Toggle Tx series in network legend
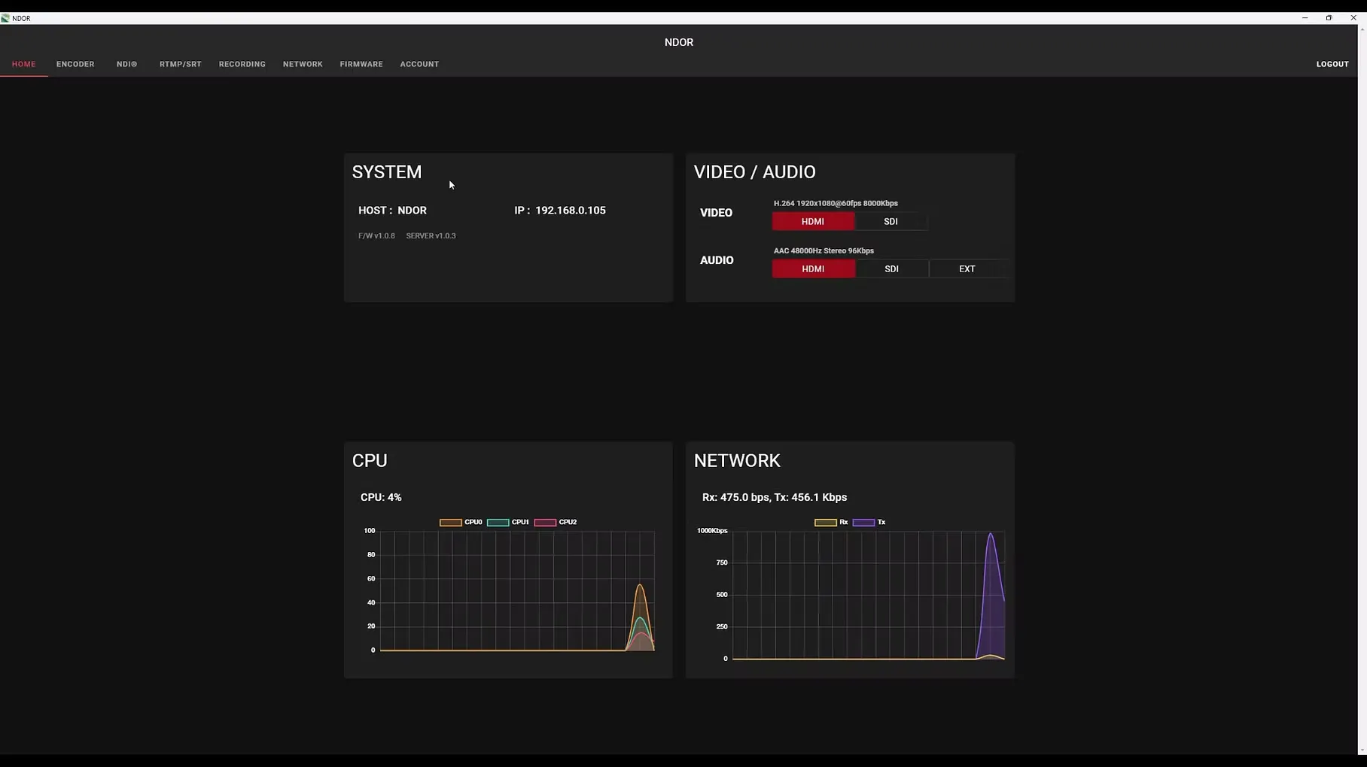The height and width of the screenshot is (767, 1367). click(x=863, y=523)
